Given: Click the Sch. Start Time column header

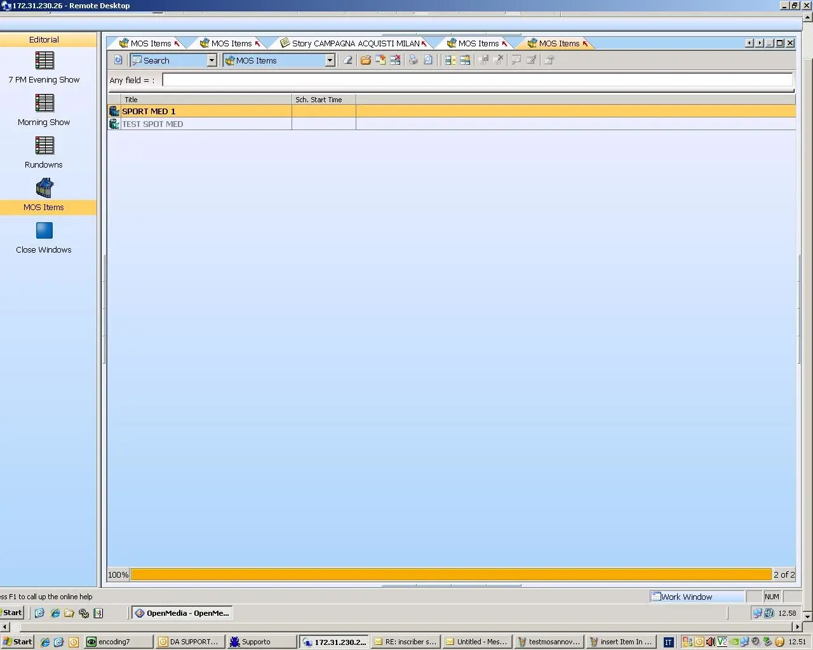Looking at the screenshot, I should point(321,100).
